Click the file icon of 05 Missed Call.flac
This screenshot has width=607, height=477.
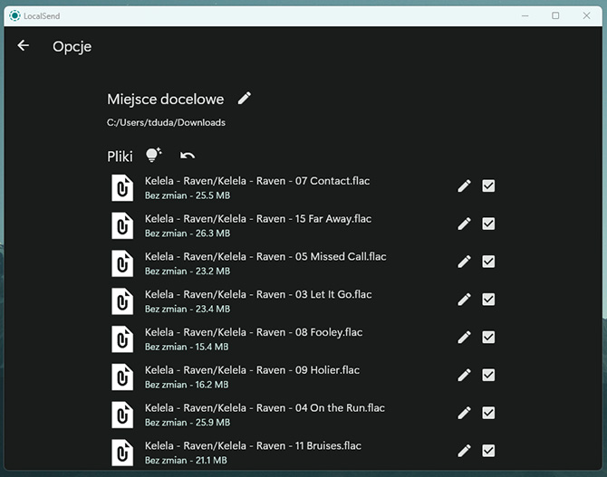(x=122, y=263)
